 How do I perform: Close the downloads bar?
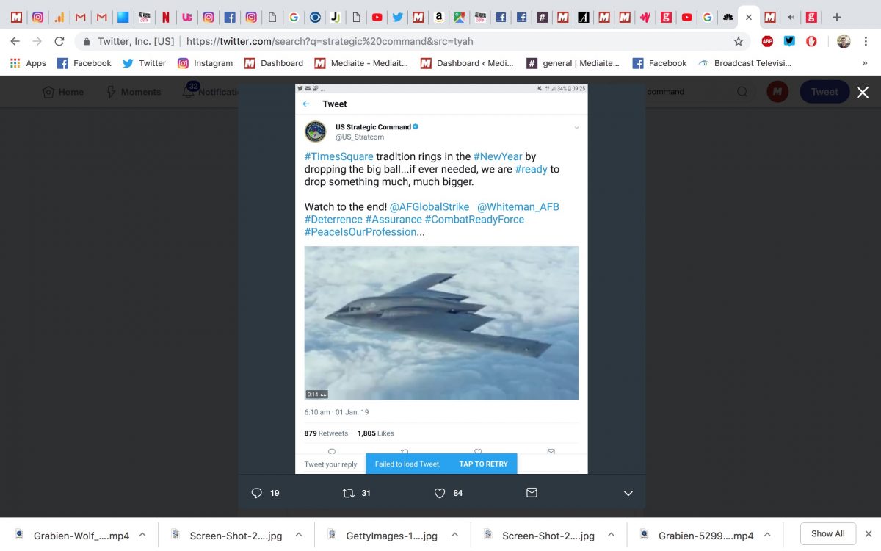[868, 534]
